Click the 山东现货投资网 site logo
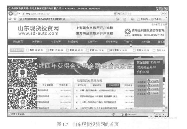The image size is (187, 129). coord(38,30)
